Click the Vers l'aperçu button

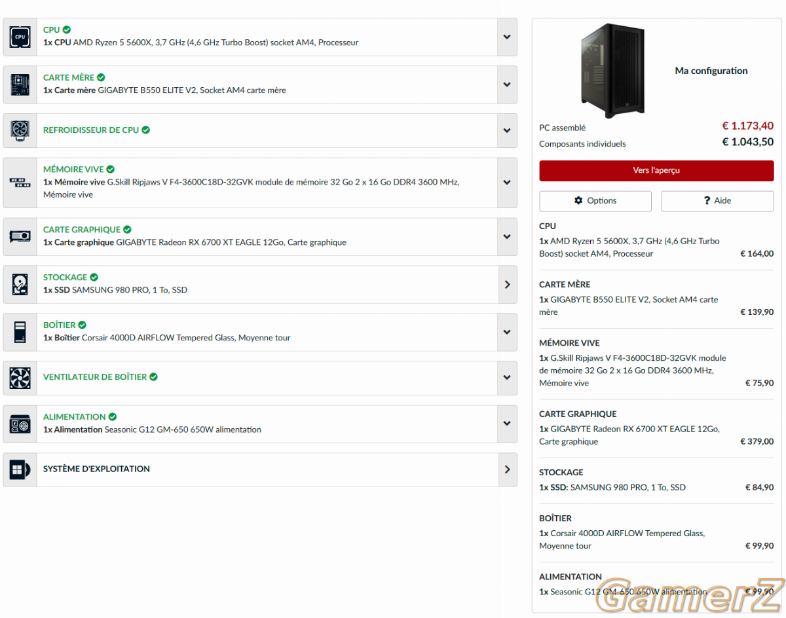[x=656, y=170]
